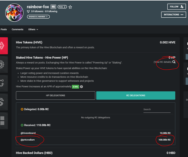Screen dimensions: 188x157
Task: Click the APR help question mark icon
Action: click(81, 87)
